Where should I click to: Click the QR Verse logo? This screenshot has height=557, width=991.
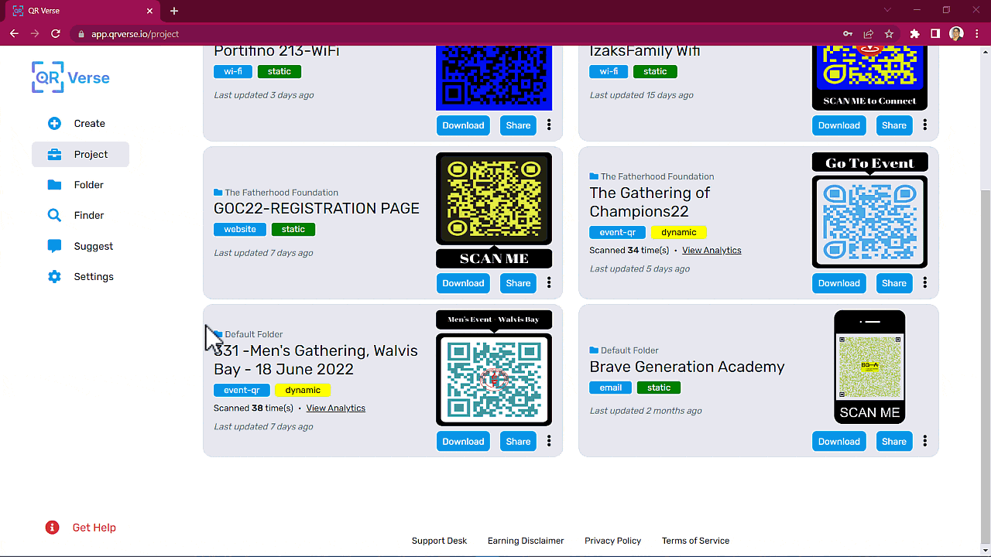tap(70, 77)
